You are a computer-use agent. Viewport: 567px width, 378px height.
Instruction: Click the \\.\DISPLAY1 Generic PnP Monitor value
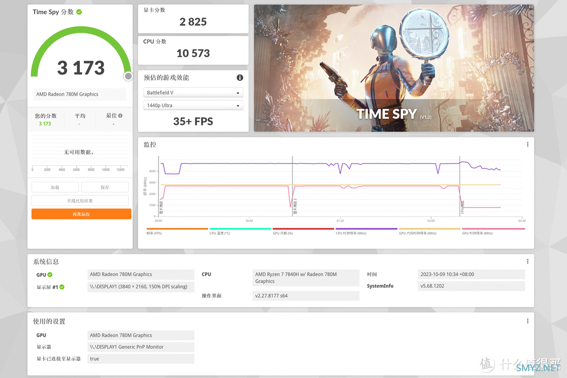(141, 347)
